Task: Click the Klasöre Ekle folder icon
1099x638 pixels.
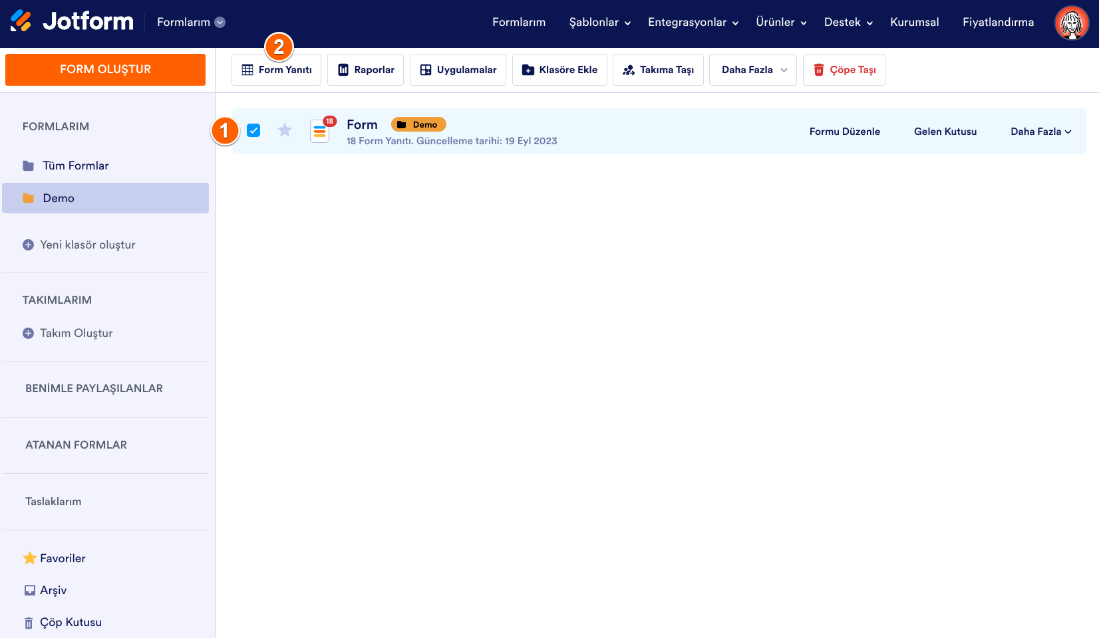Action: pyautogui.click(x=528, y=70)
